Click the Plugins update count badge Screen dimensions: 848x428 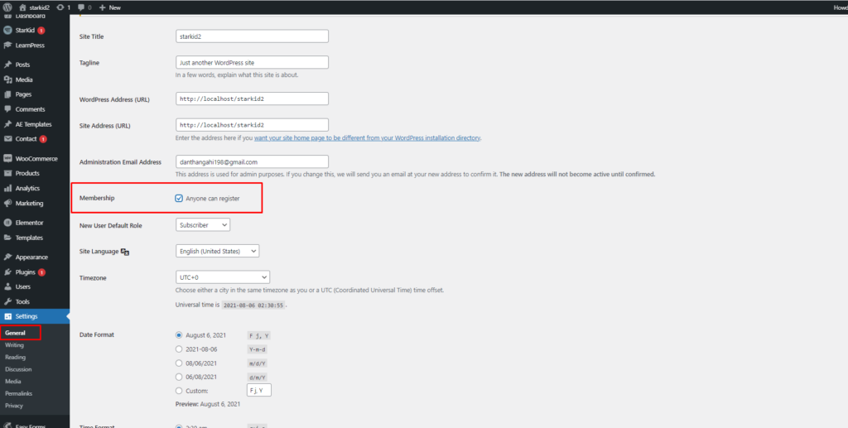coord(41,272)
